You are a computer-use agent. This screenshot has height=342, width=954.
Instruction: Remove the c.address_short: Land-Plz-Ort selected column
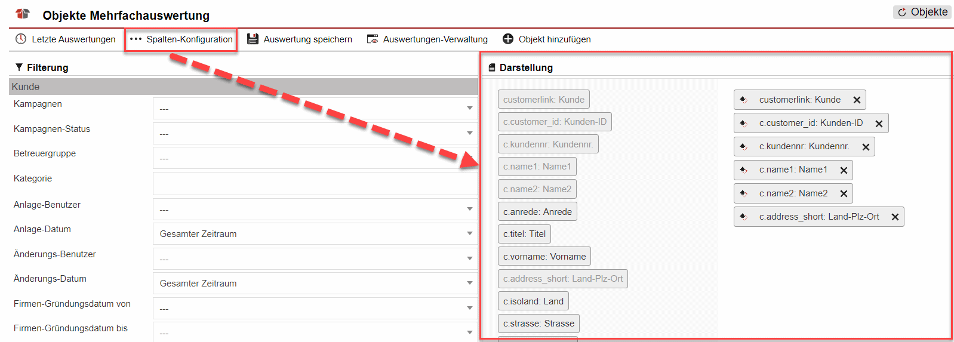click(x=895, y=217)
